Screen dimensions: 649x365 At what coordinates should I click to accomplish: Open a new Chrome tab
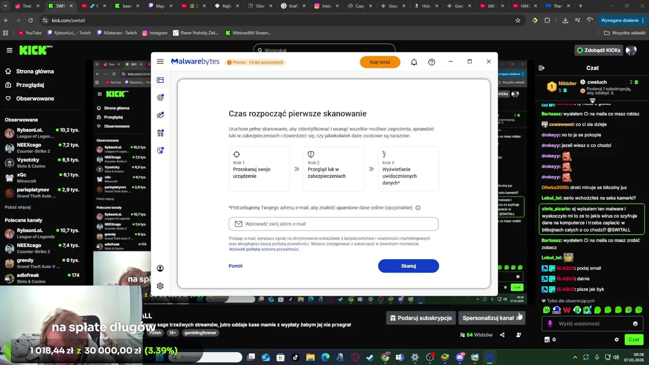pos(581,6)
